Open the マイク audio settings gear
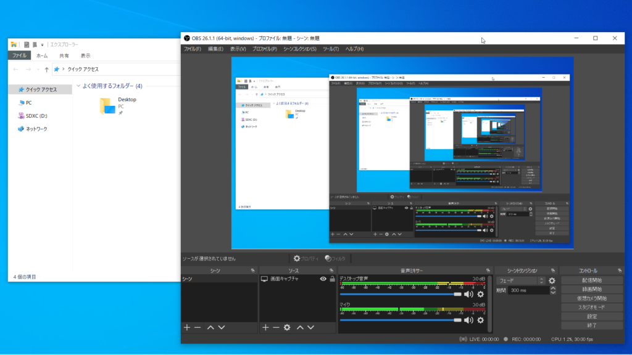 (x=480, y=320)
